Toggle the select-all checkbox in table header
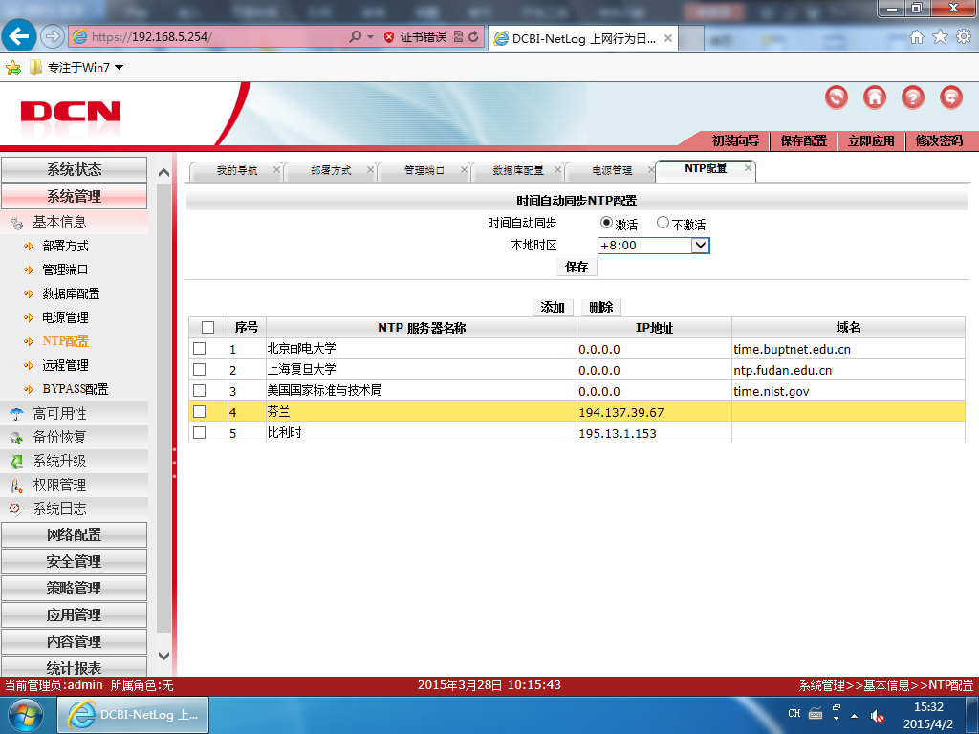 pos(207,327)
